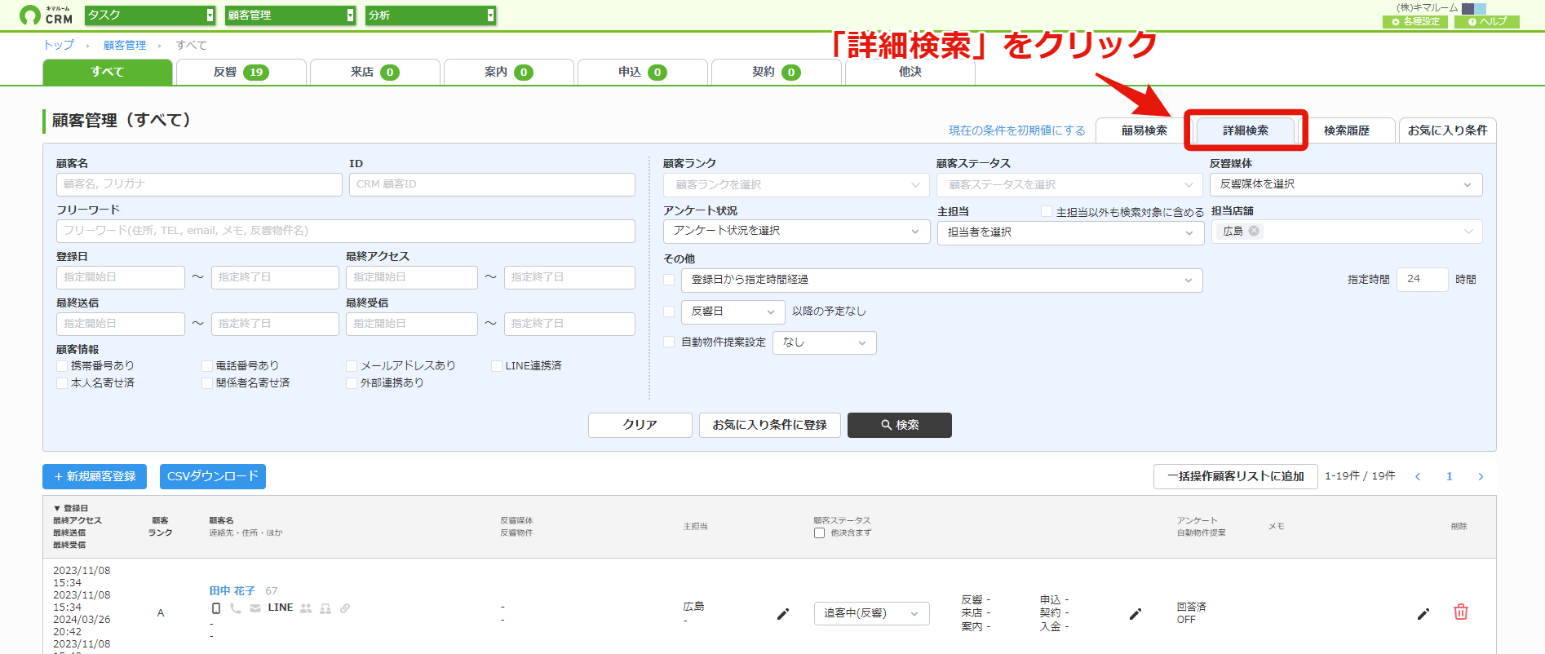Enable 自動物件提案設定 checkbox
The width and height of the screenshot is (1545, 654).
669,342
